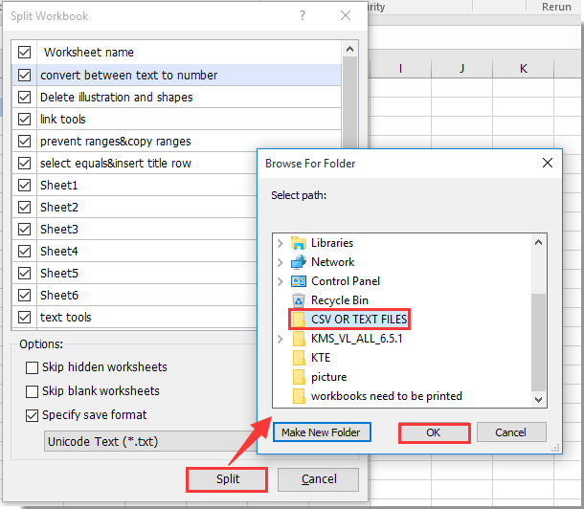584x509 pixels.
Task: Uncheck the Sheet5 checkbox
Action: (25, 273)
